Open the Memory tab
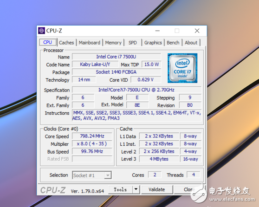Screen dimensions: 259x207 [113, 43]
